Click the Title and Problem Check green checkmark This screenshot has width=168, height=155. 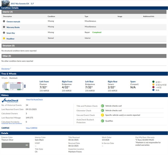[102, 106]
